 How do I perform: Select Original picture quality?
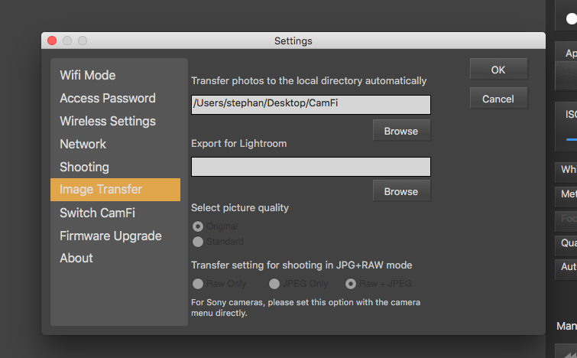pyautogui.click(x=199, y=226)
